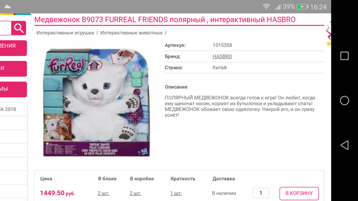Tap the Android back triangle button
Image resolution: width=358 pixels, height=201 pixels.
coord(345,145)
